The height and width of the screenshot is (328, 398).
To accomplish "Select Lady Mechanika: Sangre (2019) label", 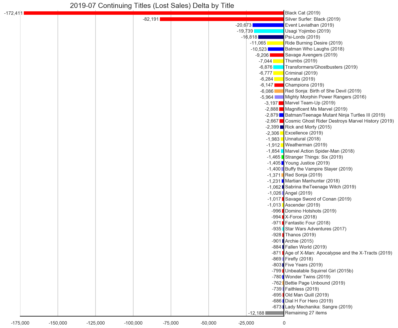I will [x=319, y=307].
